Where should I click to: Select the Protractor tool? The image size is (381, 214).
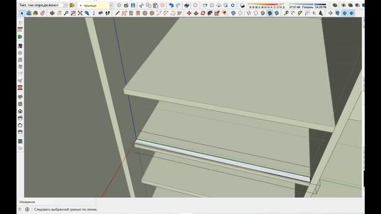click(300, 13)
